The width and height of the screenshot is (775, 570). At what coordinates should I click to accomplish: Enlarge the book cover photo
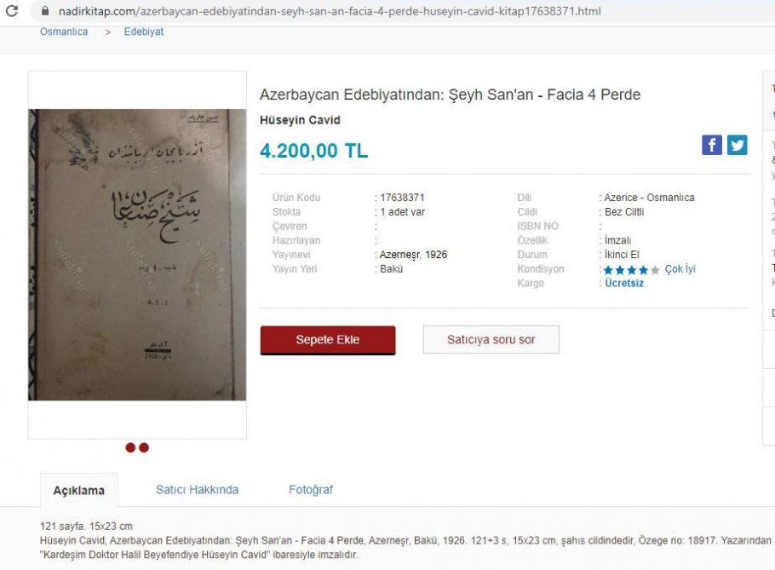(x=137, y=255)
